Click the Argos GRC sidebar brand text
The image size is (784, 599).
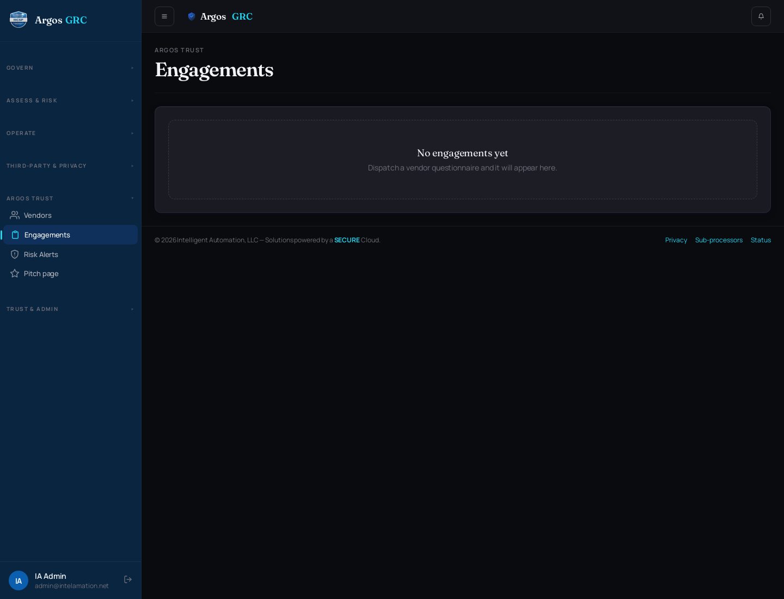click(61, 20)
